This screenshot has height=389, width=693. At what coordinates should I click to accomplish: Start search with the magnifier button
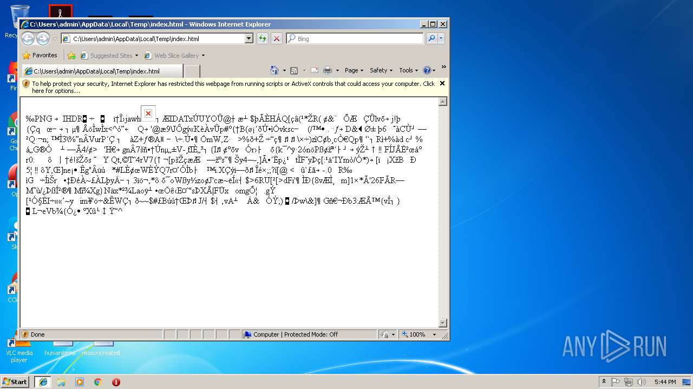[x=432, y=38]
